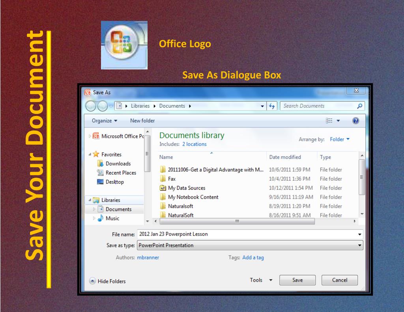Screen dimensions: 404x312
Task: Click the Cancel button
Action: (x=340, y=280)
